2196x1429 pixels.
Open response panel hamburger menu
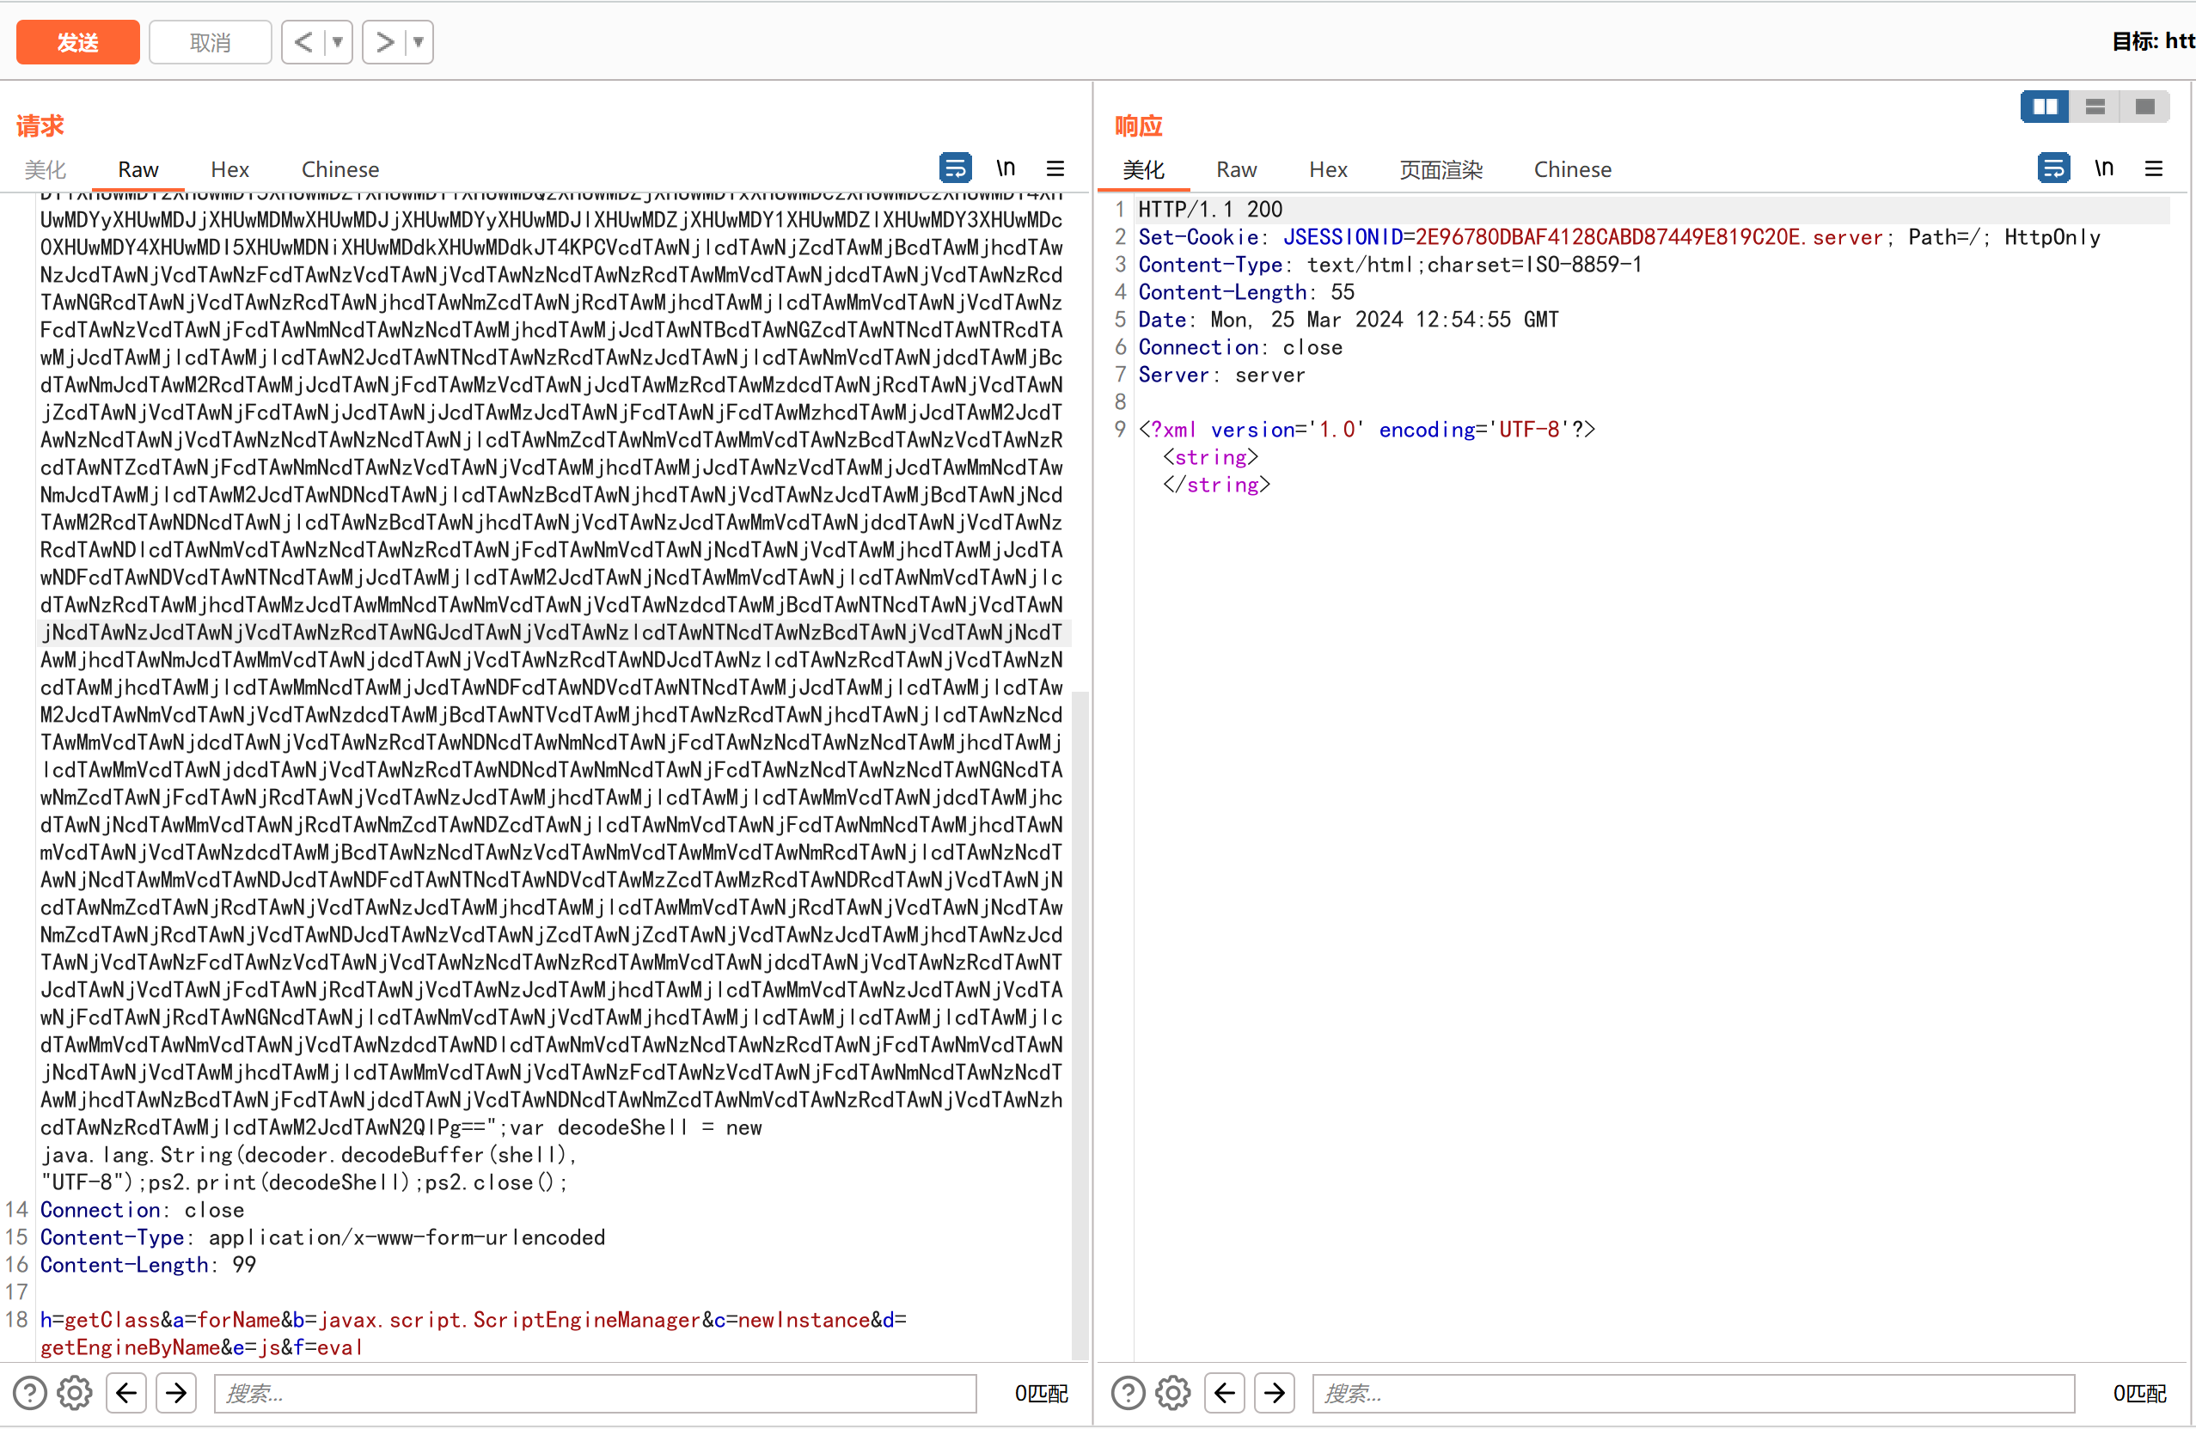pos(2153,168)
